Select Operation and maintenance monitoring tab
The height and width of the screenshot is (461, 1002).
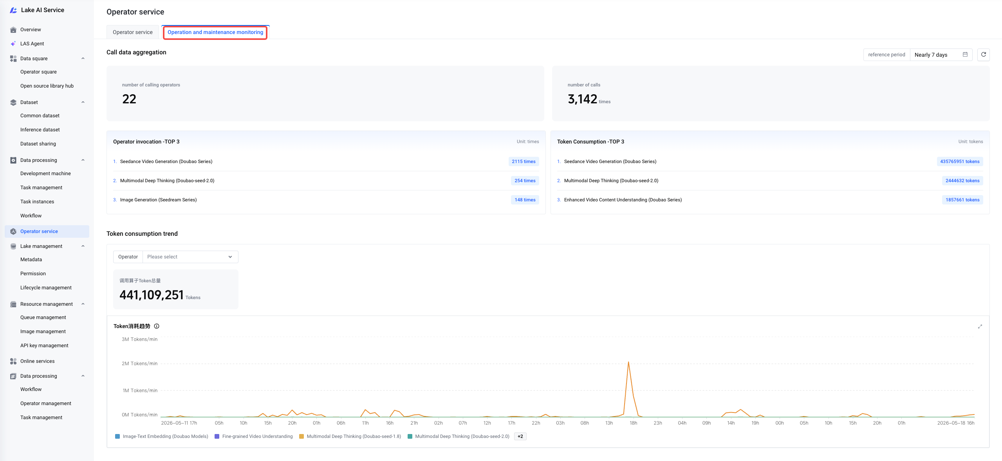[x=215, y=32]
